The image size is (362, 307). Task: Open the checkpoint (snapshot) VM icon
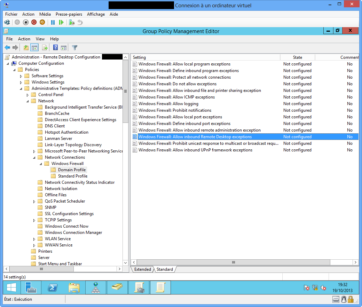[x=72, y=22]
